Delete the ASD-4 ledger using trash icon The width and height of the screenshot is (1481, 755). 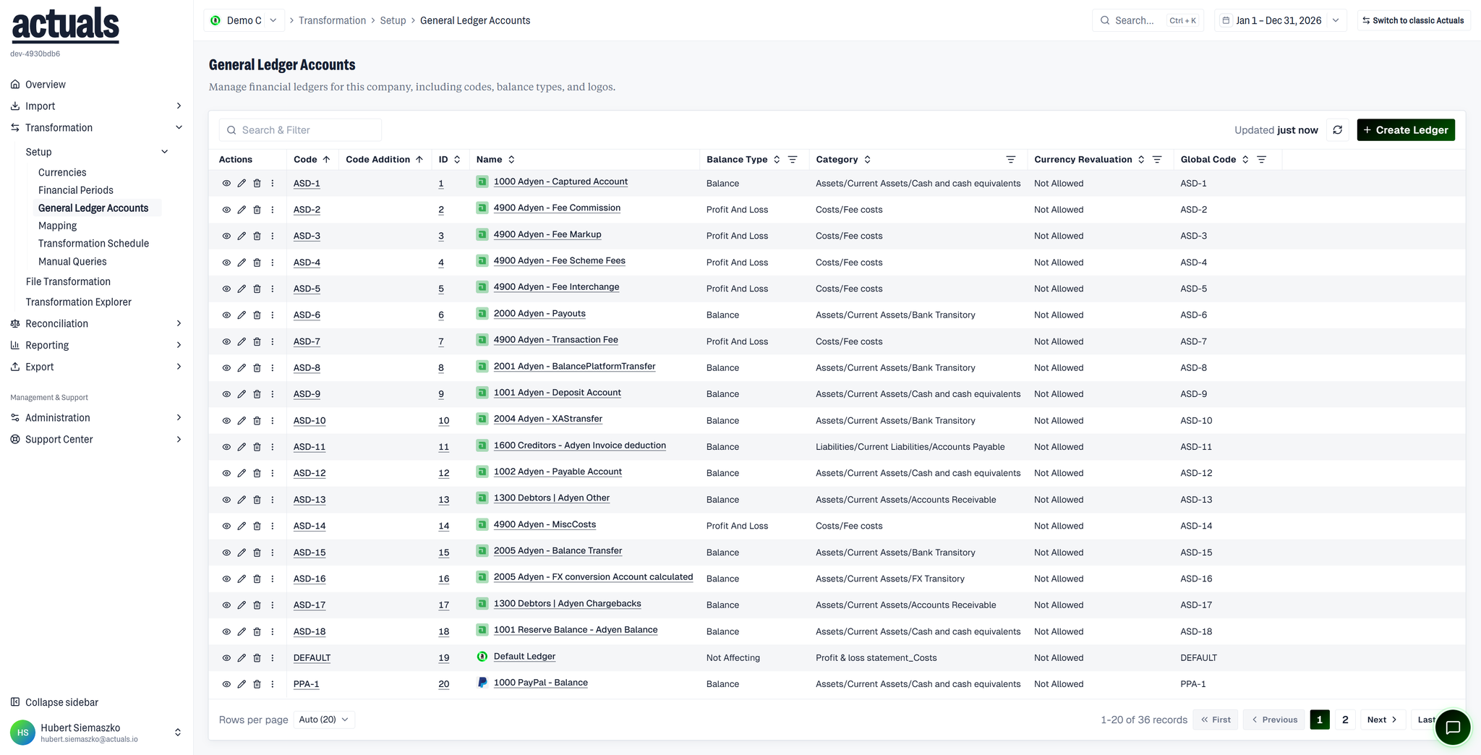tap(257, 263)
